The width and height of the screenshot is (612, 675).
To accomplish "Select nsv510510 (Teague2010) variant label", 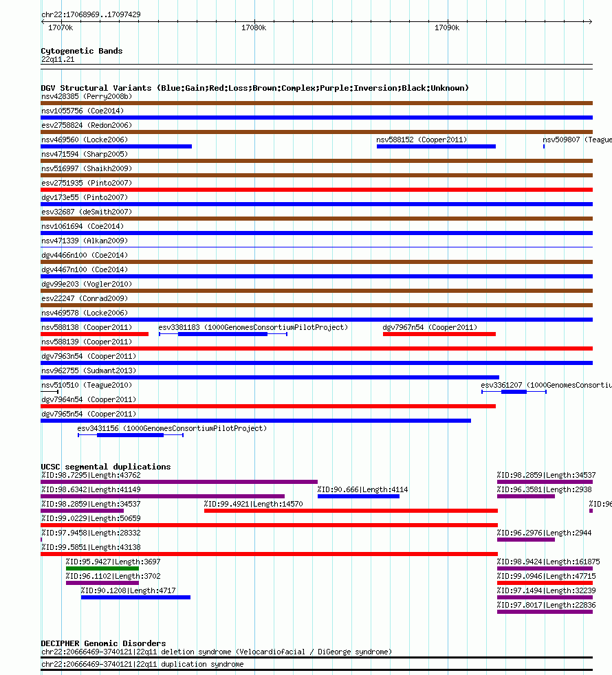I will pyautogui.click(x=87, y=385).
